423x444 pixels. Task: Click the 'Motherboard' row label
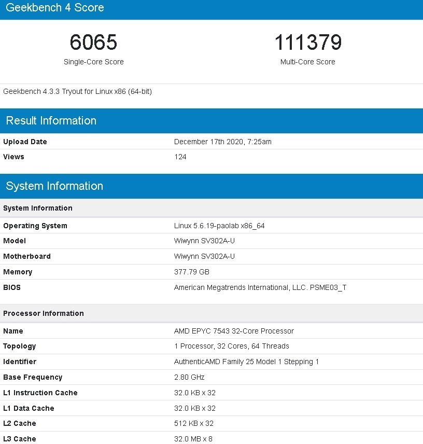click(27, 256)
